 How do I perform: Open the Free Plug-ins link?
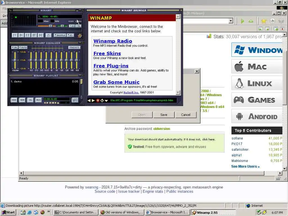coord(111,66)
